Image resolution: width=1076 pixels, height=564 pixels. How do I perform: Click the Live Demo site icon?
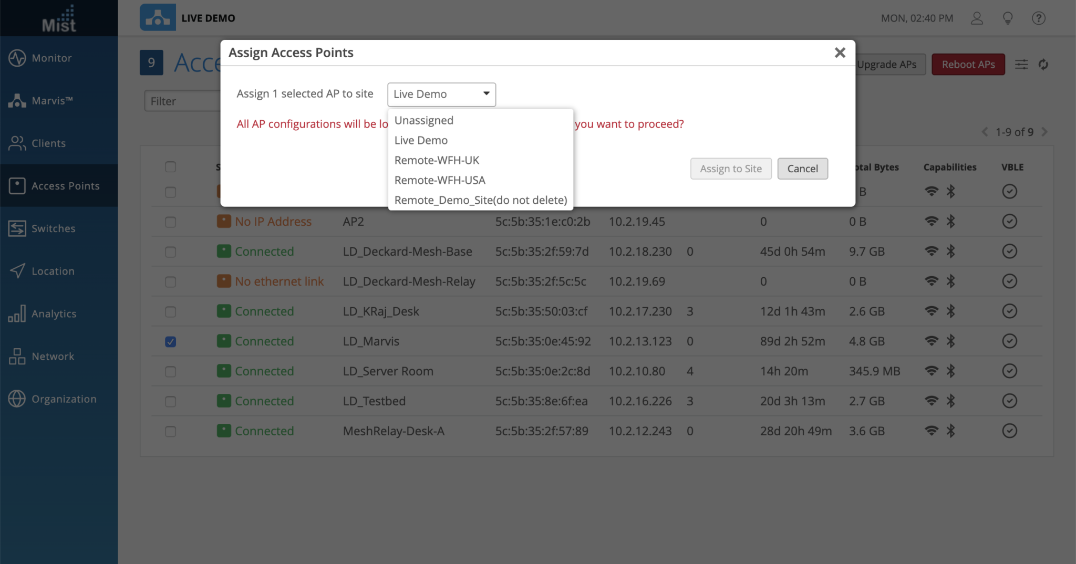point(158,18)
